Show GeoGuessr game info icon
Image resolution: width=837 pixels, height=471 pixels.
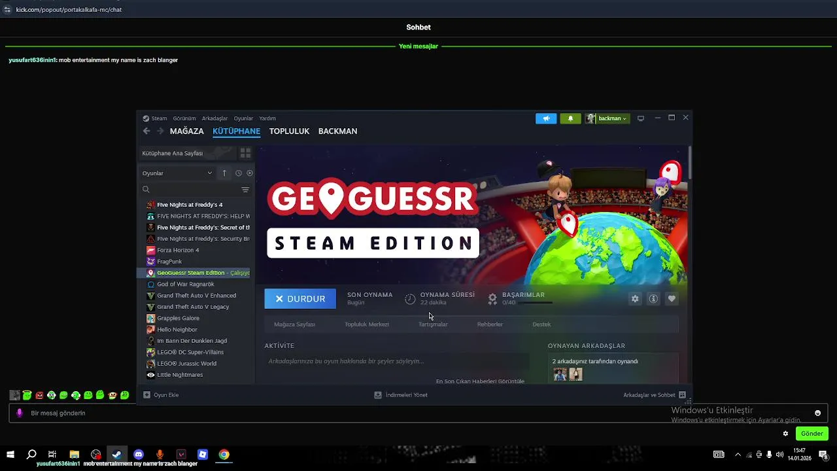click(x=653, y=298)
